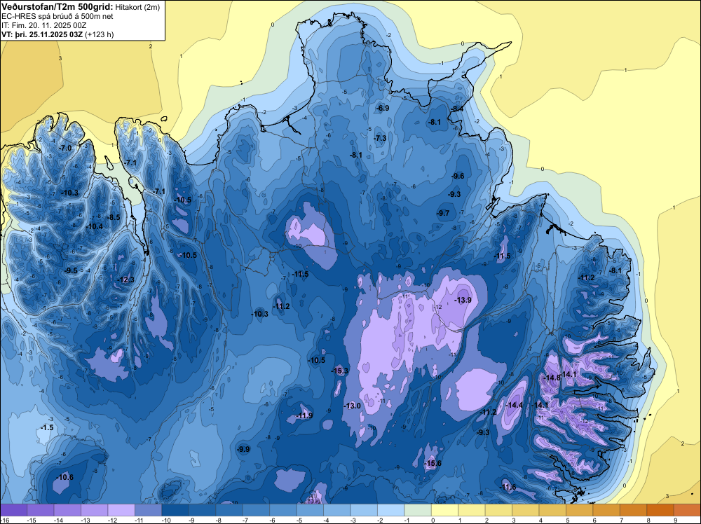This screenshot has width=701, height=524.
Task: Click the -6.9 temperature label
Action: [x=383, y=108]
